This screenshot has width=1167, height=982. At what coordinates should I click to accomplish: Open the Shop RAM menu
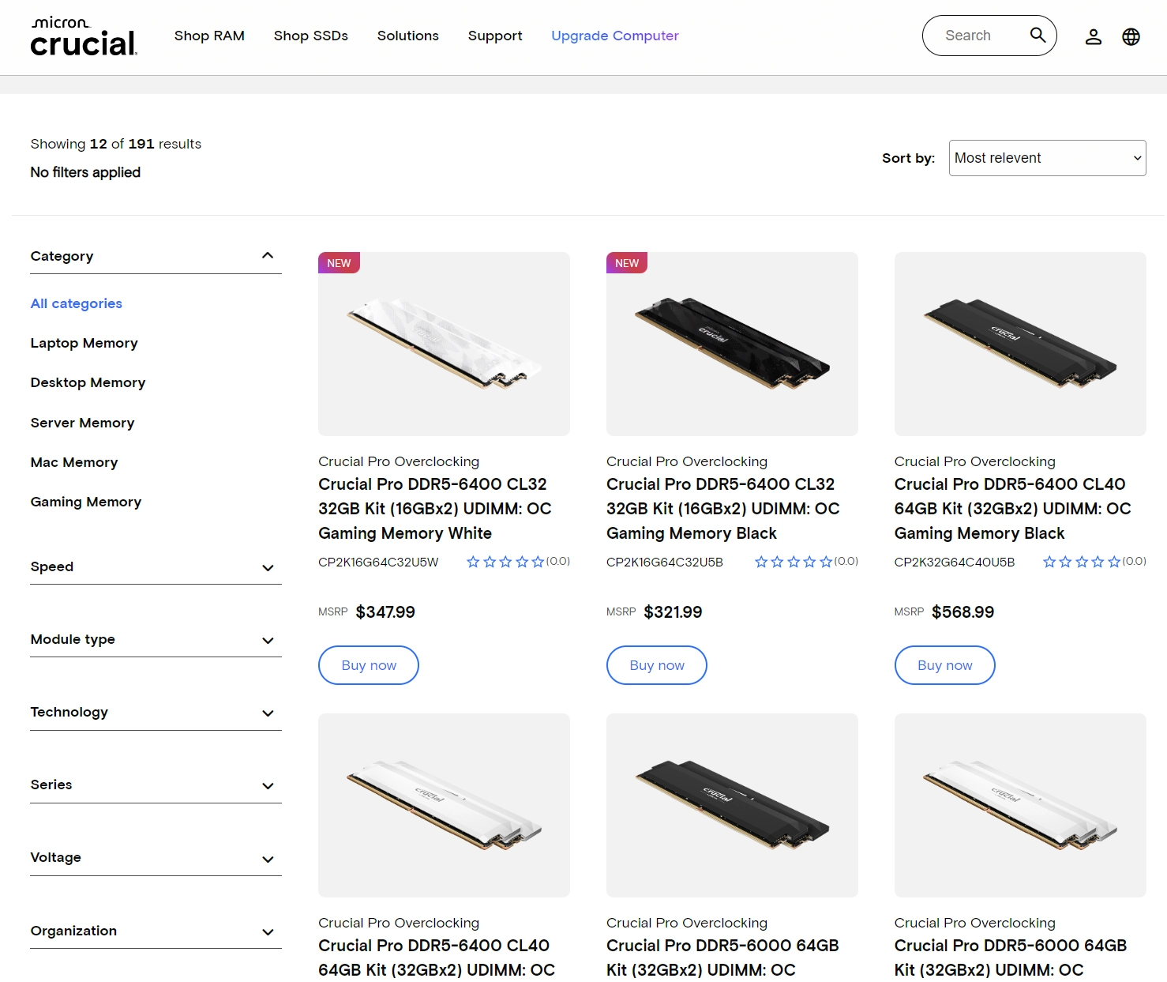[x=209, y=36]
